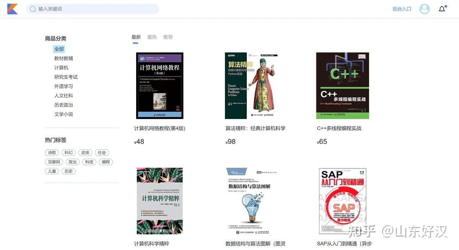Switch to the 推荐 tab
The width and height of the screenshot is (459, 250).
pyautogui.click(x=168, y=37)
